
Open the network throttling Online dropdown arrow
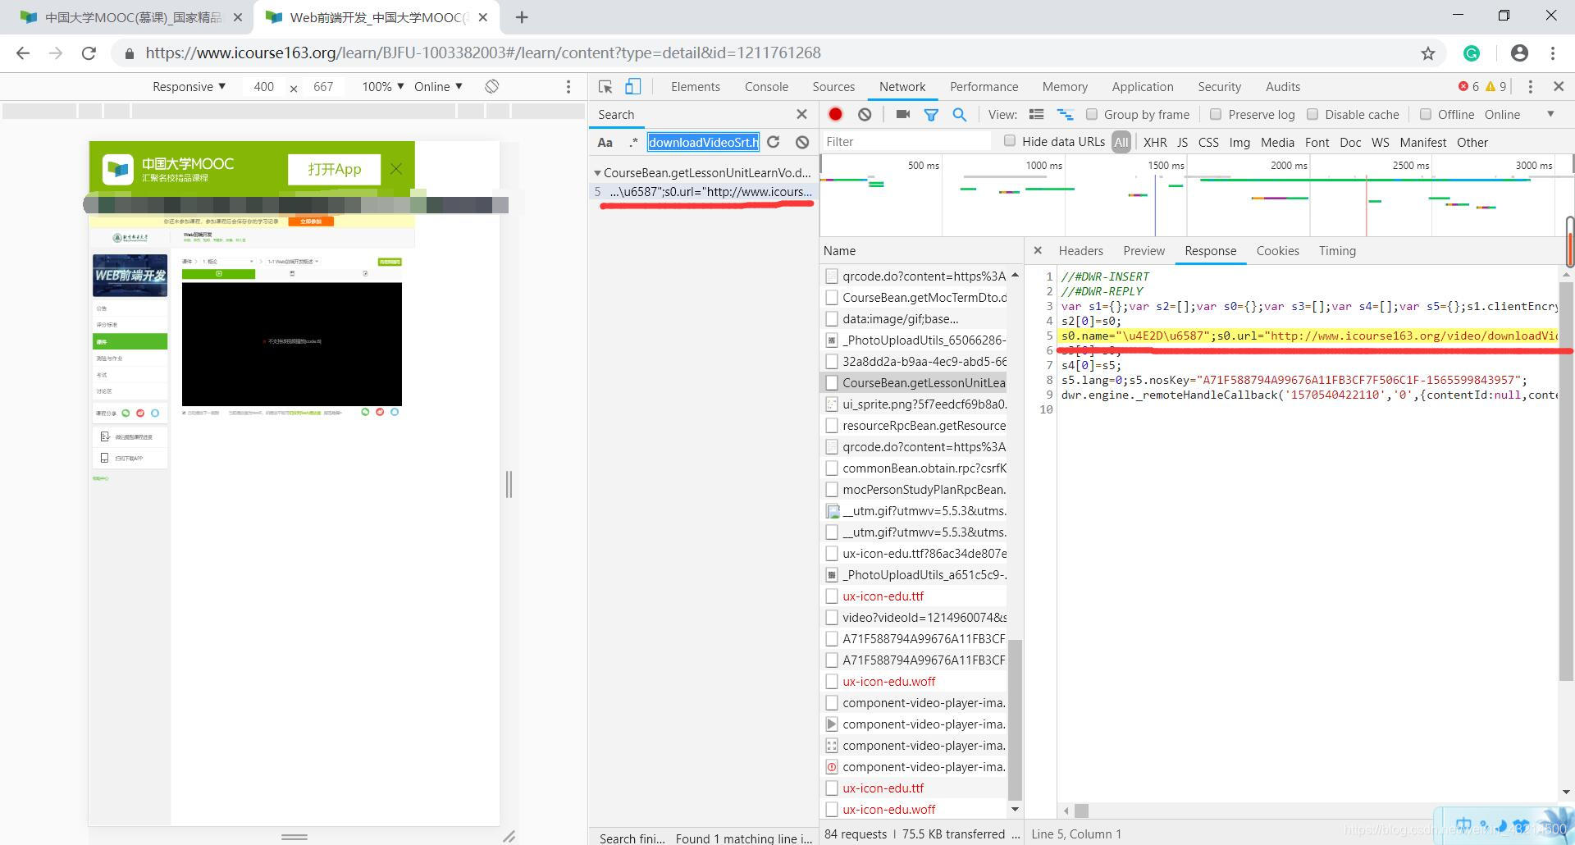pos(1550,115)
